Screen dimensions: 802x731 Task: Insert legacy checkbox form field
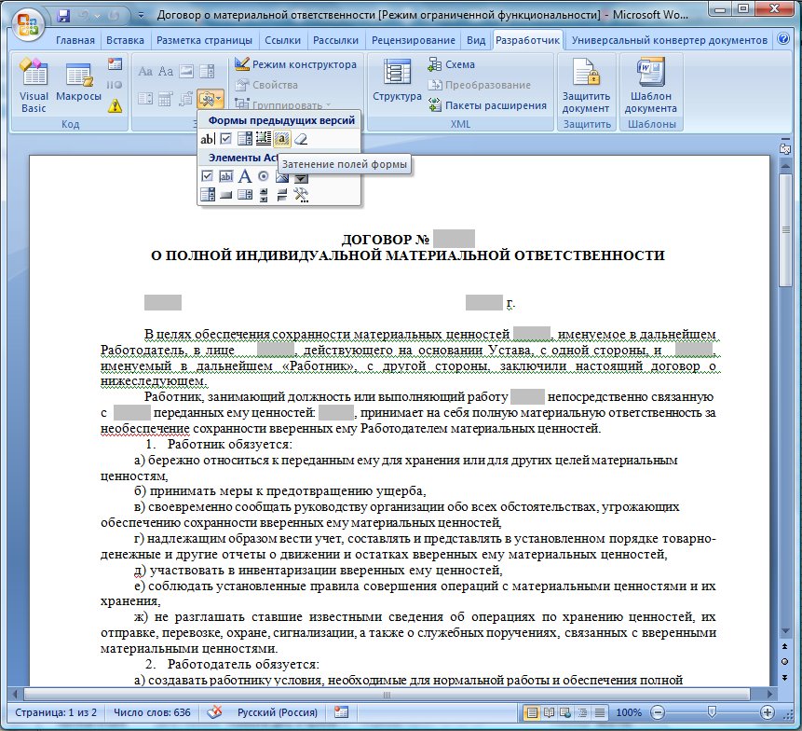[x=225, y=139]
